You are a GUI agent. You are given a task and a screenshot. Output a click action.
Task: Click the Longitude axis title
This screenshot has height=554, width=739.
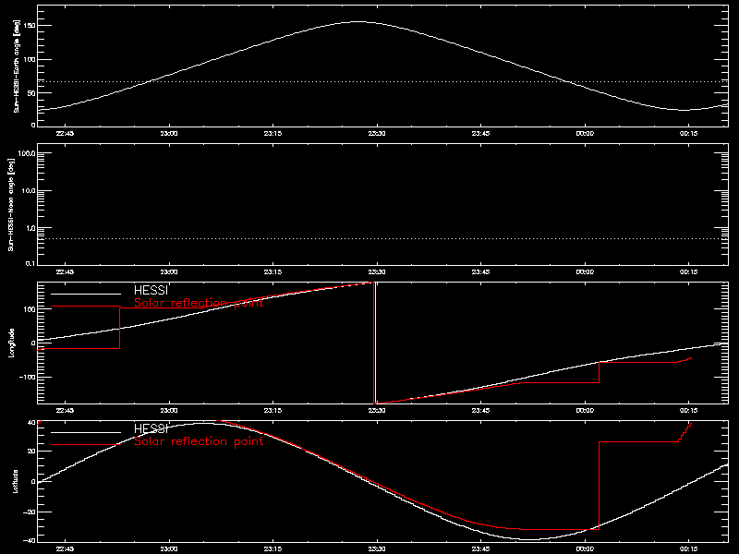pos(12,343)
